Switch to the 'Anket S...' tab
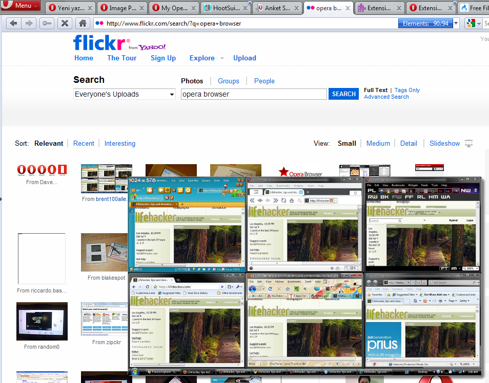 point(277,8)
